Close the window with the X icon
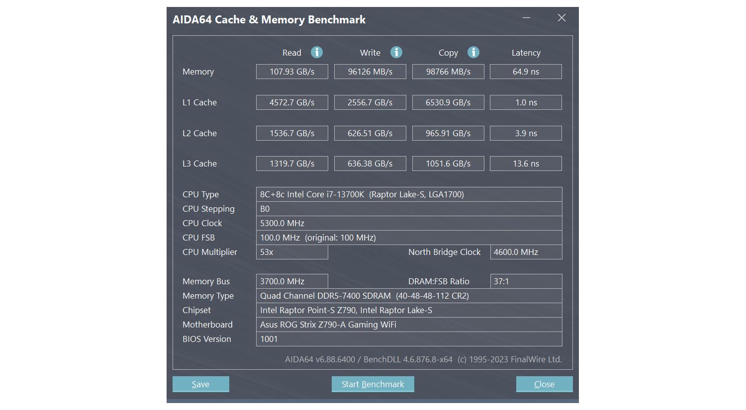This screenshot has height=410, width=746. coord(561,18)
